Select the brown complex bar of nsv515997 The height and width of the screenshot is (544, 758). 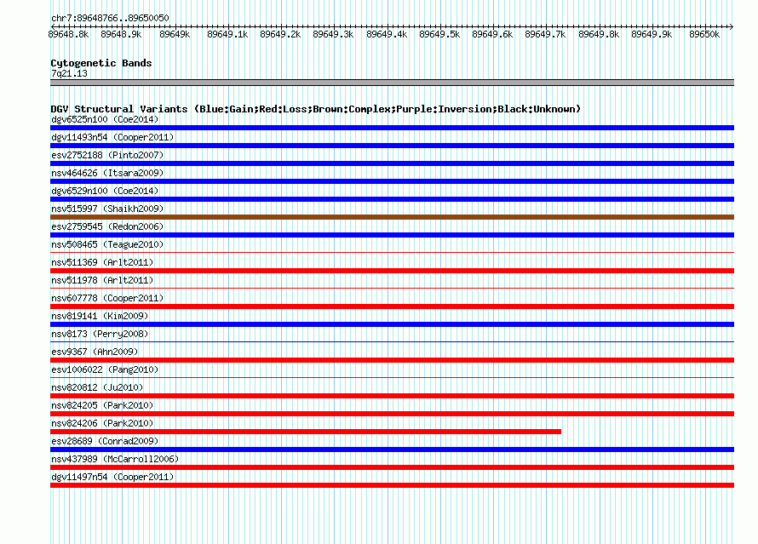(392, 217)
